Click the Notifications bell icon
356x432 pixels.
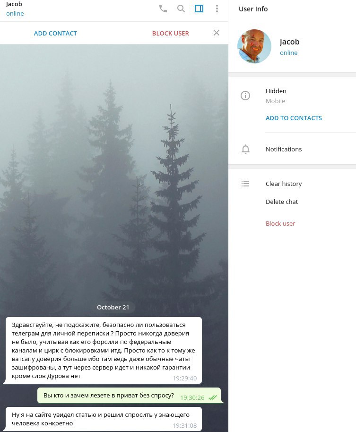click(x=245, y=149)
